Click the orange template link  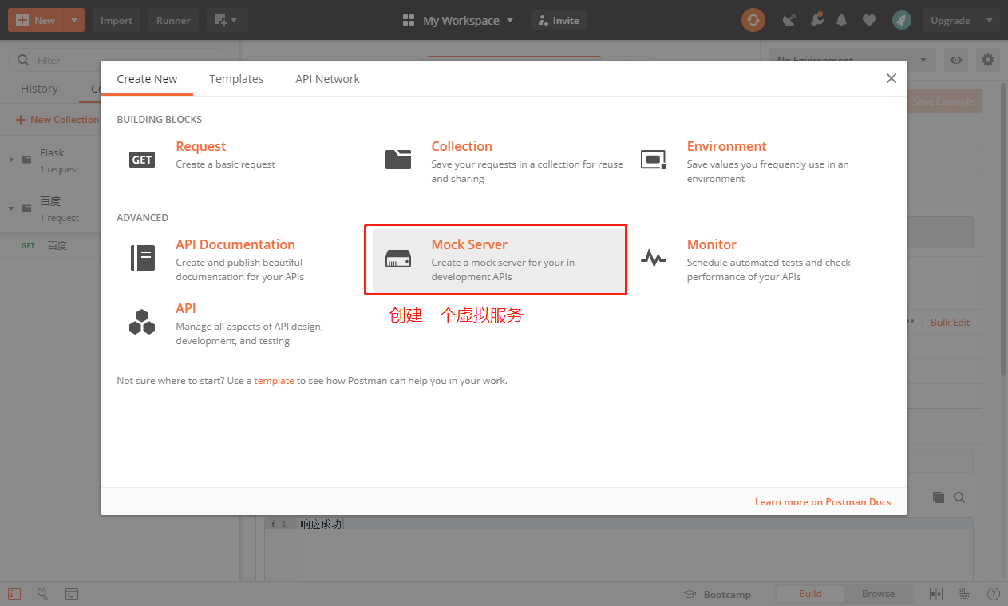coord(274,380)
